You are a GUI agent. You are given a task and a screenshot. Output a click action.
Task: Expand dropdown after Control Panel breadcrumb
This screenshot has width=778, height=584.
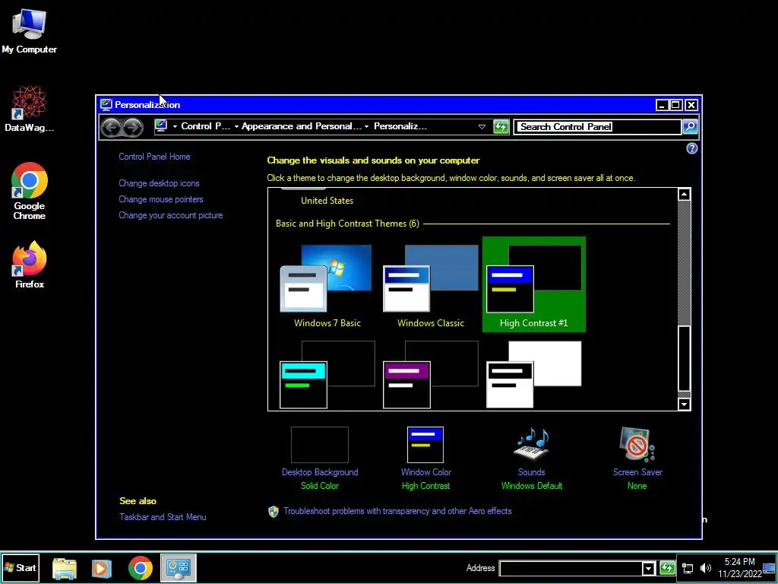coord(236,127)
